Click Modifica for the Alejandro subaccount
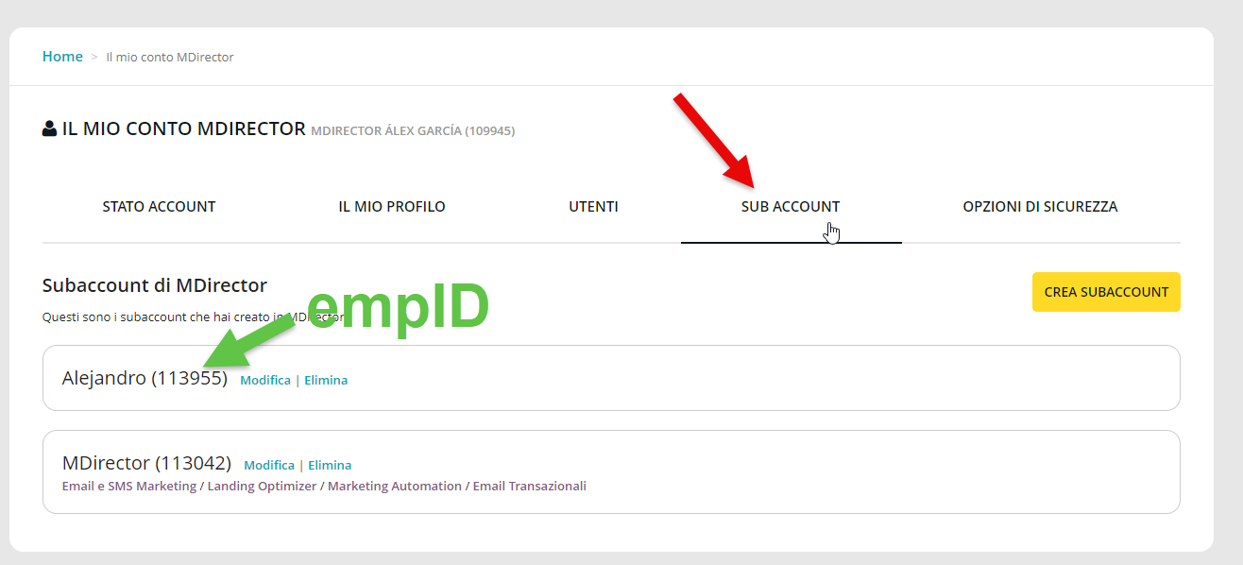Screen dimensions: 1243x565 (265, 380)
